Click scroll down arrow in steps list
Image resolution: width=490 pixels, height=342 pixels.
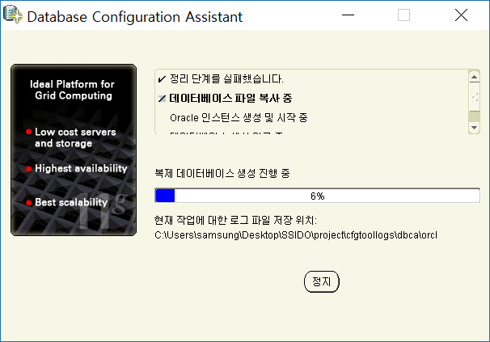474,128
